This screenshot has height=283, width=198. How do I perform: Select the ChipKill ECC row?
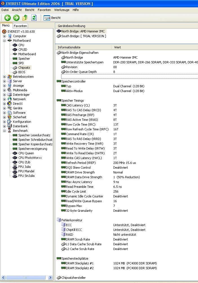[x=127, y=230]
